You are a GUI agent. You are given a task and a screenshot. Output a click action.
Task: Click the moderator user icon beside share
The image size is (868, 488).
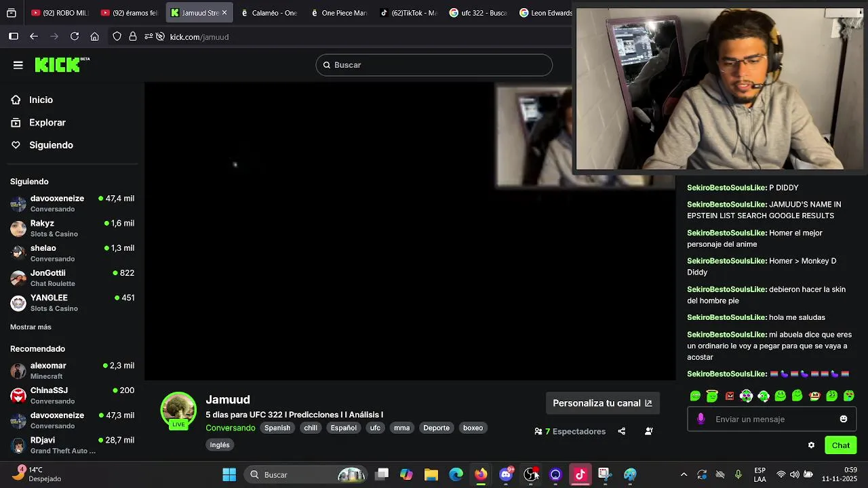649,431
